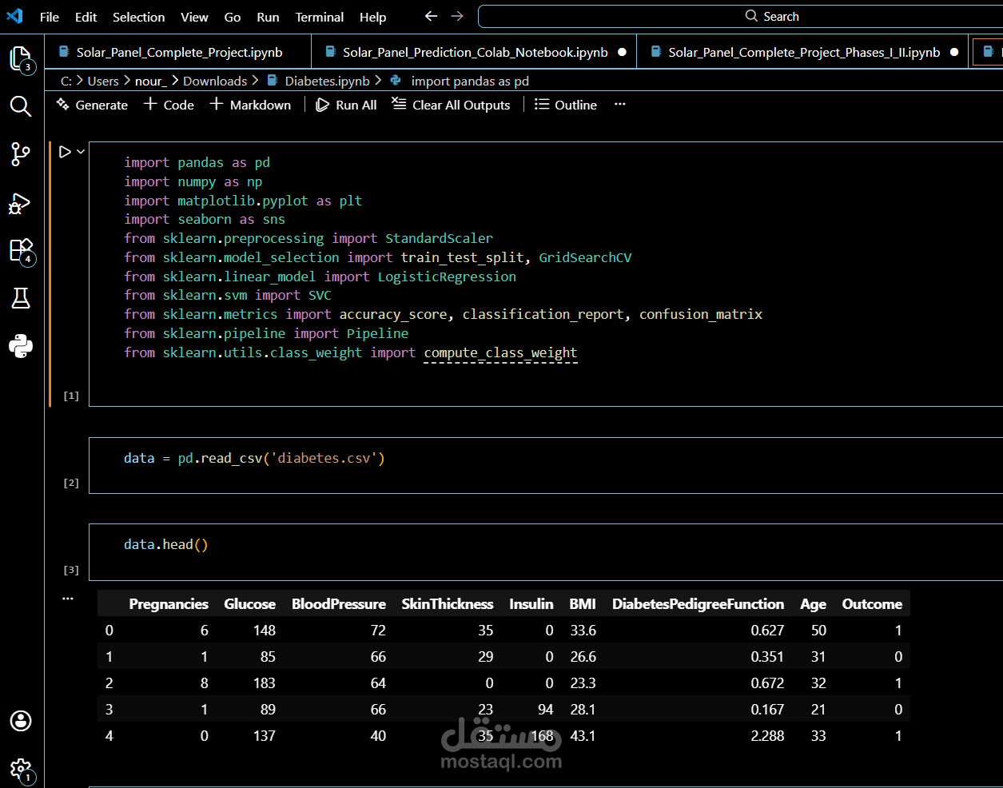1003x788 pixels.
Task: Click the Search command center field
Action: tap(740, 16)
